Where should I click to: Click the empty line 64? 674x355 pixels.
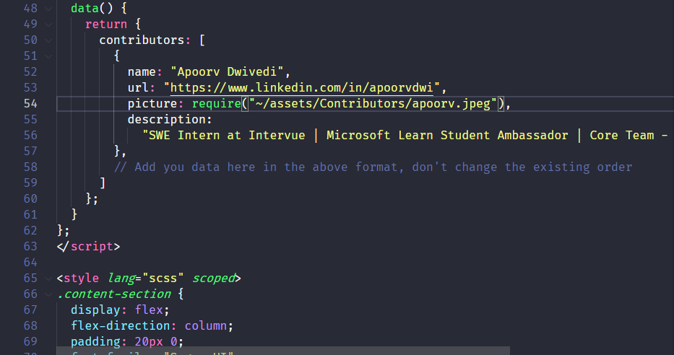pos(366,262)
